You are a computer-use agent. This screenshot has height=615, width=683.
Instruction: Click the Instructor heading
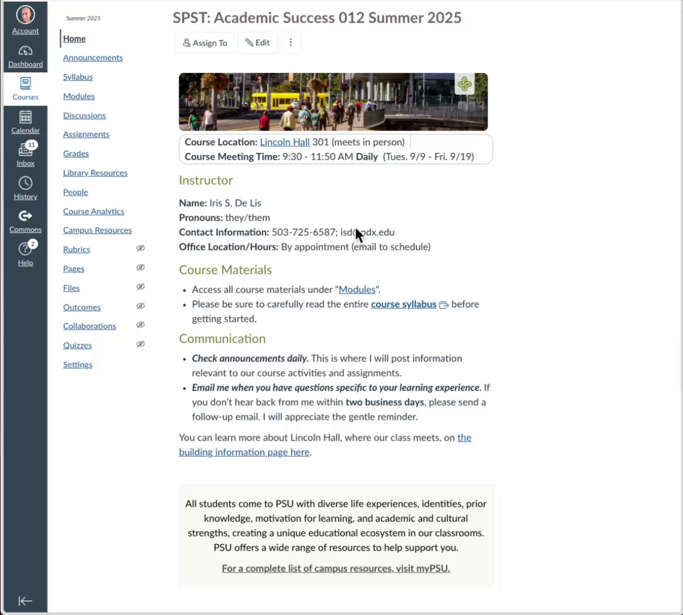coord(205,181)
